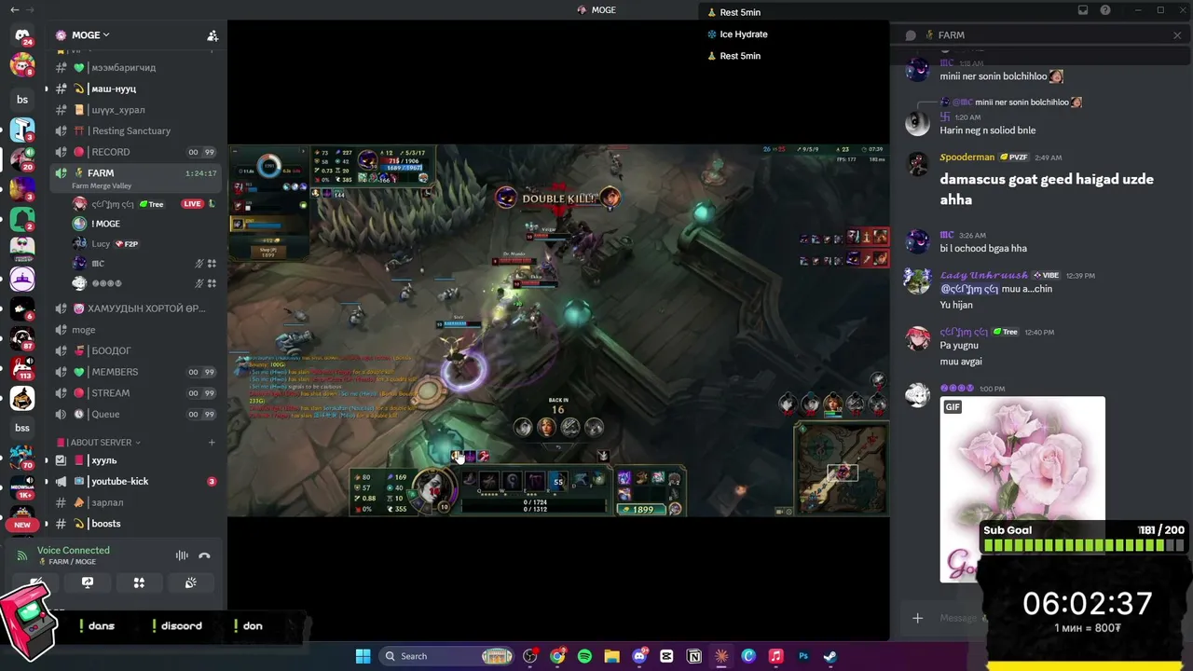Open Lady Unkruush's profile from username

point(984,276)
